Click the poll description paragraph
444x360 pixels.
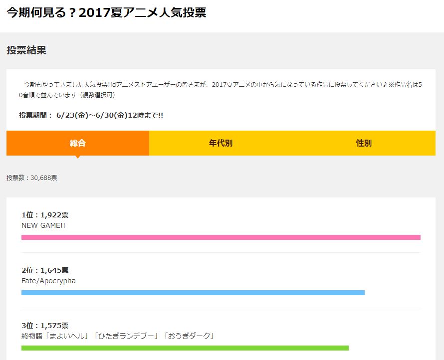(221, 89)
